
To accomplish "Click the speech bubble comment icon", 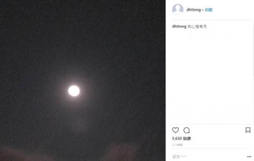I will (187, 130).
